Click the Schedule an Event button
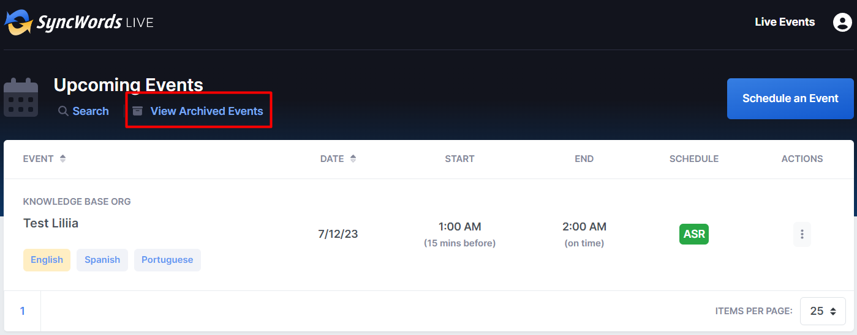 click(790, 98)
